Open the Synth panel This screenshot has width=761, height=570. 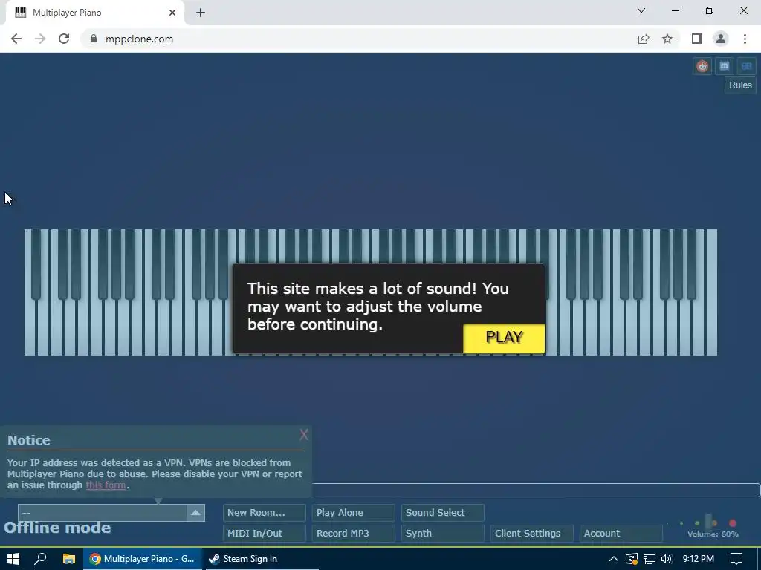pos(443,533)
